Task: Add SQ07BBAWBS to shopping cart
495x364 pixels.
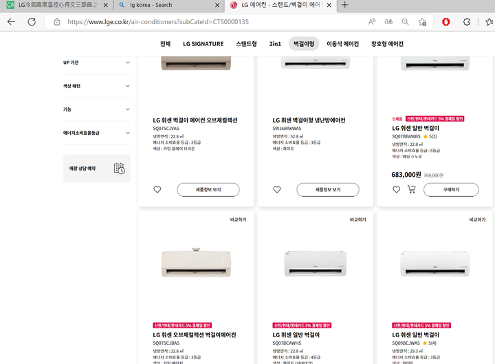Action: (x=411, y=190)
